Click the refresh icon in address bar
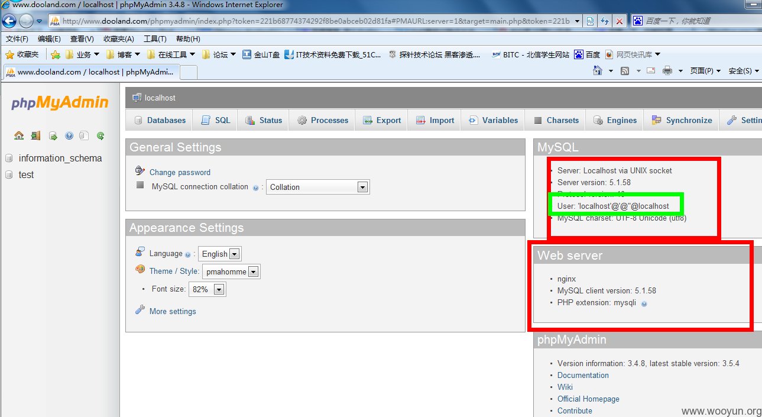 click(605, 21)
